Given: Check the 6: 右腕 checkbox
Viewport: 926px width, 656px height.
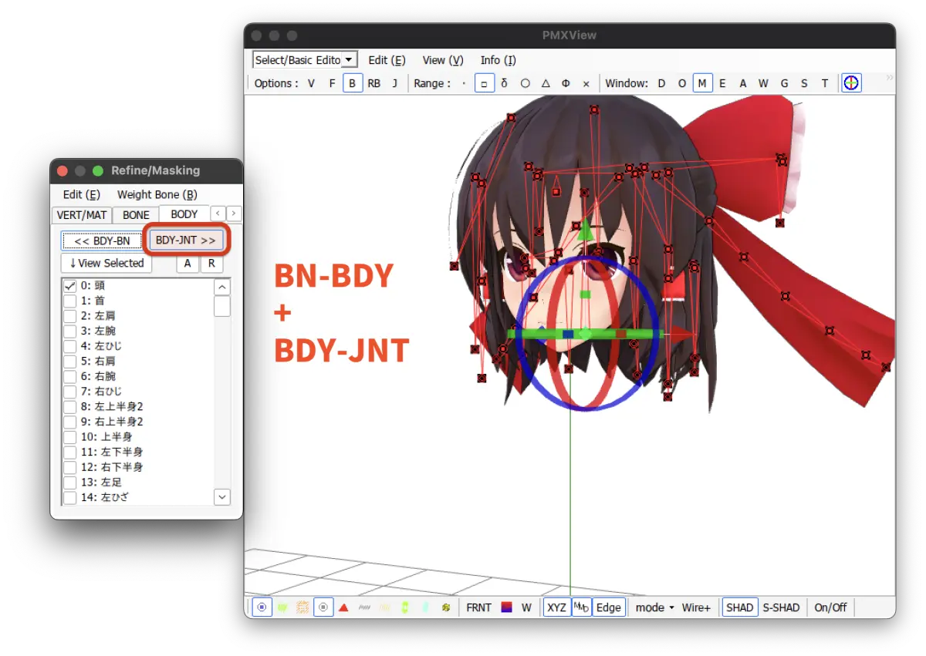Looking at the screenshot, I should pyautogui.click(x=70, y=376).
